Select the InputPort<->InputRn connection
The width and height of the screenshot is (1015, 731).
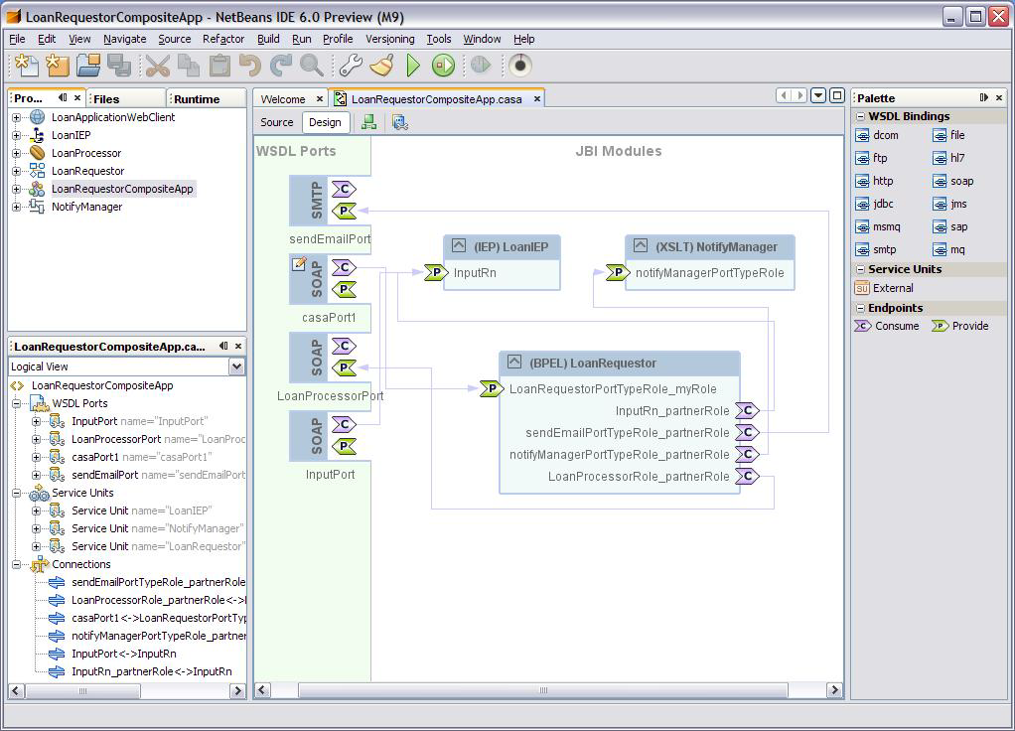point(123,654)
